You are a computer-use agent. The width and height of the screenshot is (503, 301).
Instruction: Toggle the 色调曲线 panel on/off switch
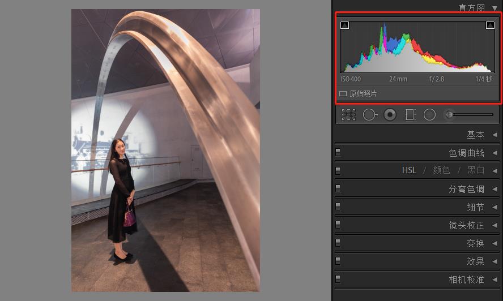click(x=338, y=152)
